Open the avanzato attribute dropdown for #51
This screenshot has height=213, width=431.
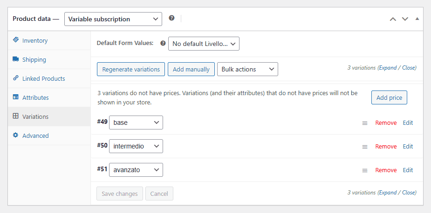click(x=136, y=170)
